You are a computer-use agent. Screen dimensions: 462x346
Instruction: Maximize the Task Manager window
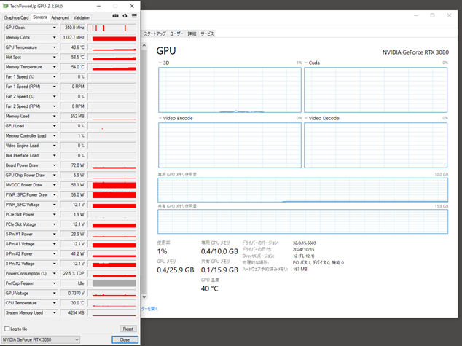[x=432, y=15]
